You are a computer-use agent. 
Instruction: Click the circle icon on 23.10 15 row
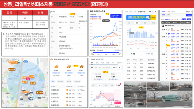(x=169, y=30)
